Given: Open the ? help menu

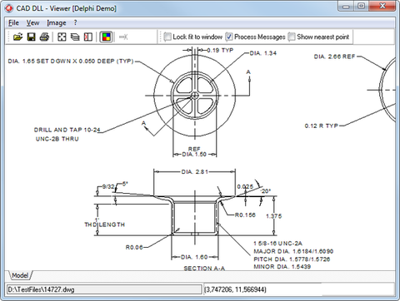Looking at the screenshot, I should pyautogui.click(x=75, y=23).
